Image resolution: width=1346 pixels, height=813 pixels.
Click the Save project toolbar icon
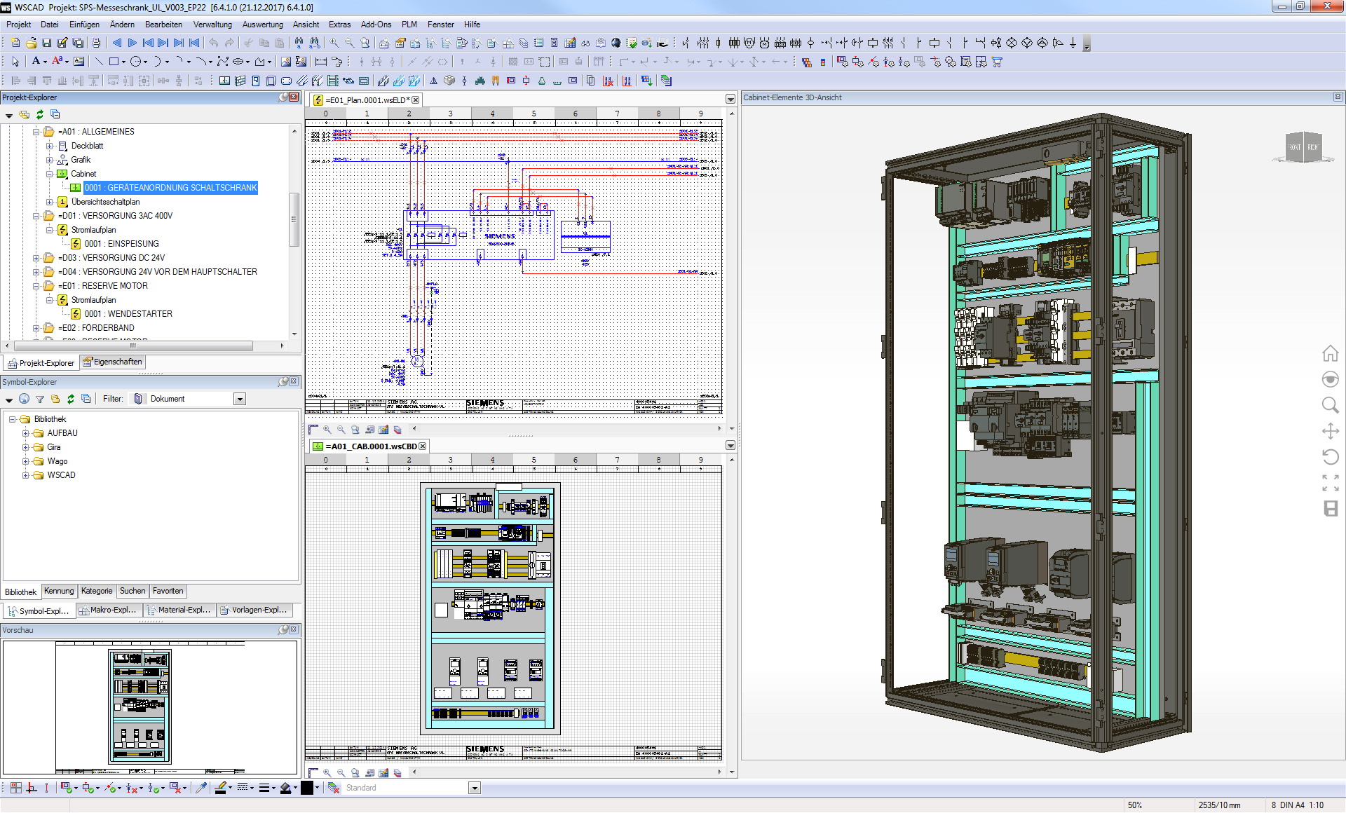click(47, 43)
